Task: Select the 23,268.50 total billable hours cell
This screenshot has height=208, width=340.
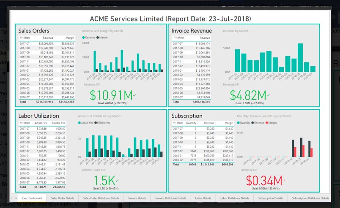Action: click(59, 187)
